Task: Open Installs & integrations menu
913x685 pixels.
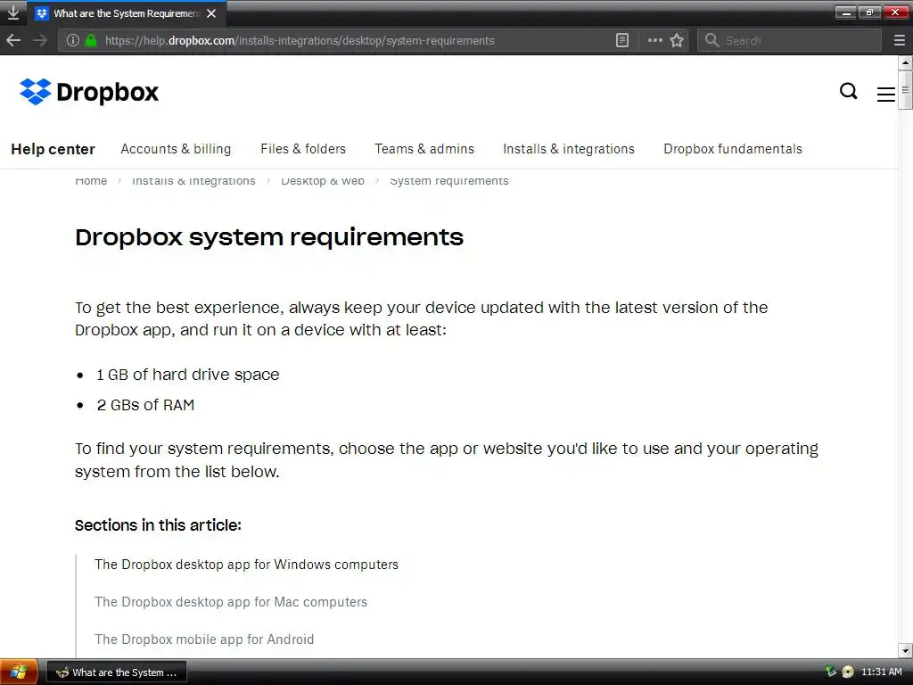Action: point(569,149)
